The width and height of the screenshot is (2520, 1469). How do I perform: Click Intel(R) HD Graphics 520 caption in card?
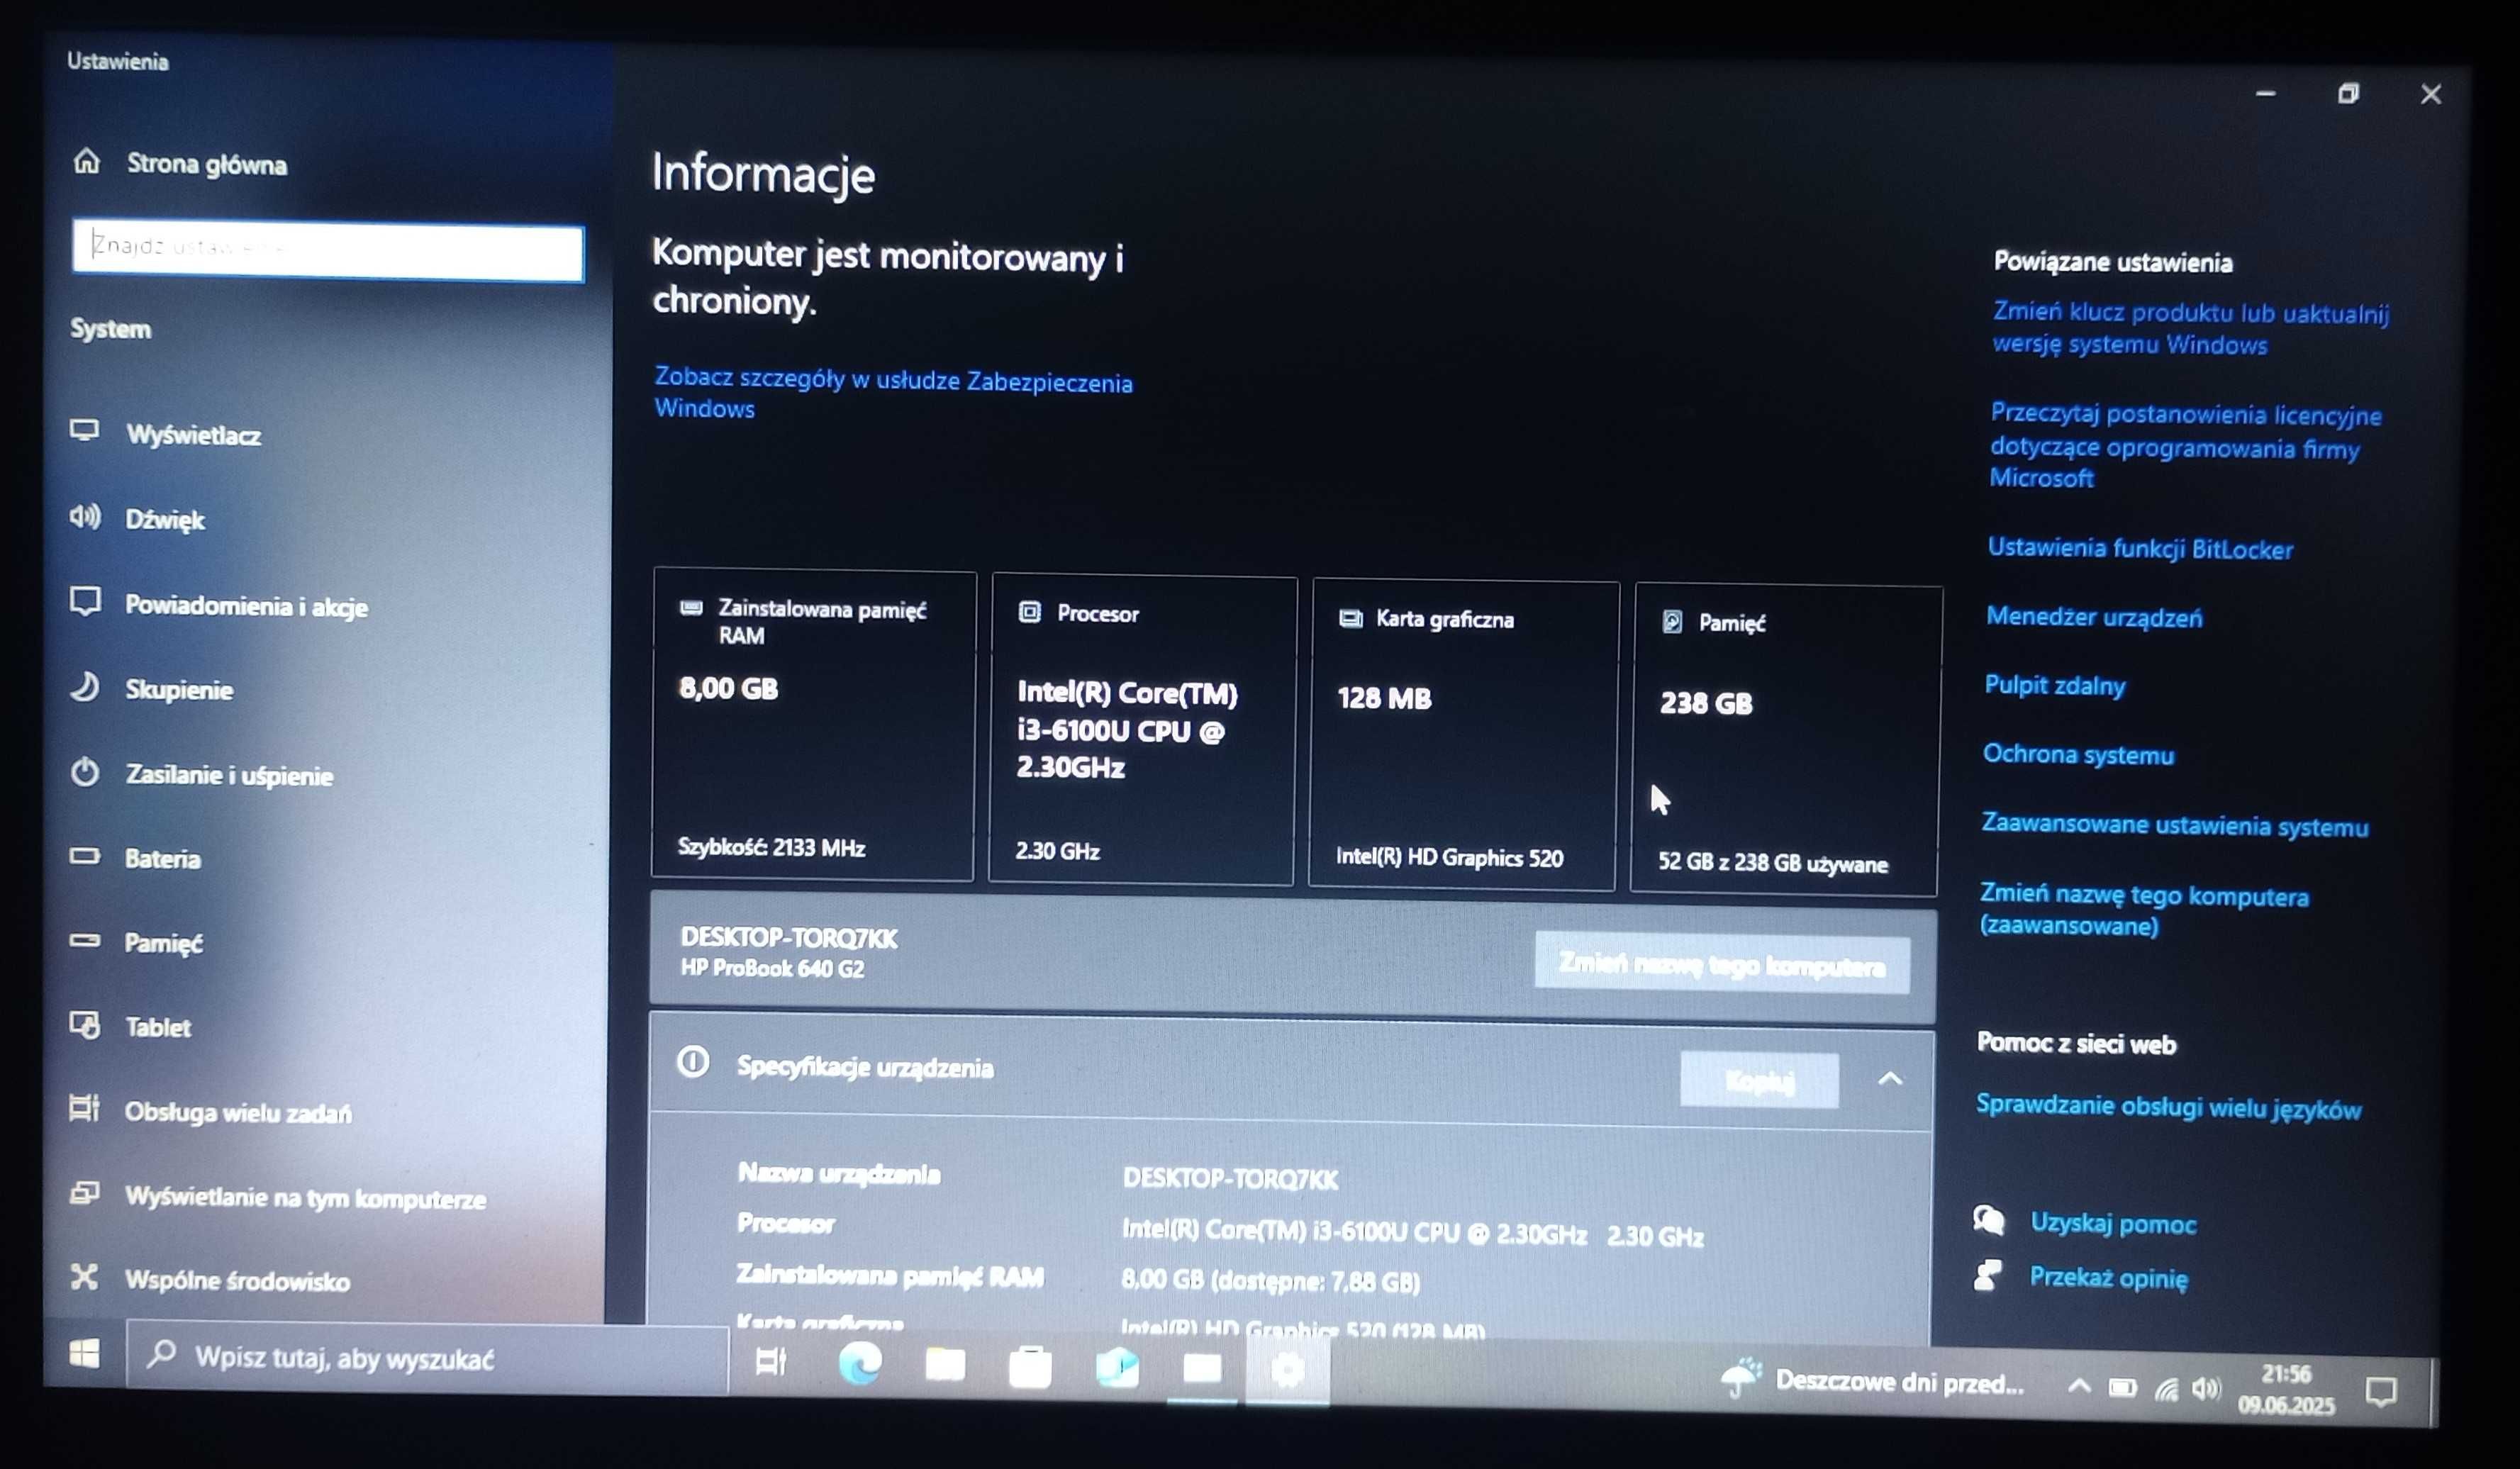click(1449, 857)
